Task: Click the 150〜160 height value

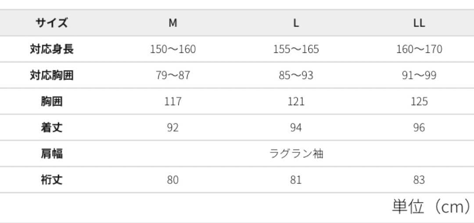Action: pyautogui.click(x=173, y=49)
